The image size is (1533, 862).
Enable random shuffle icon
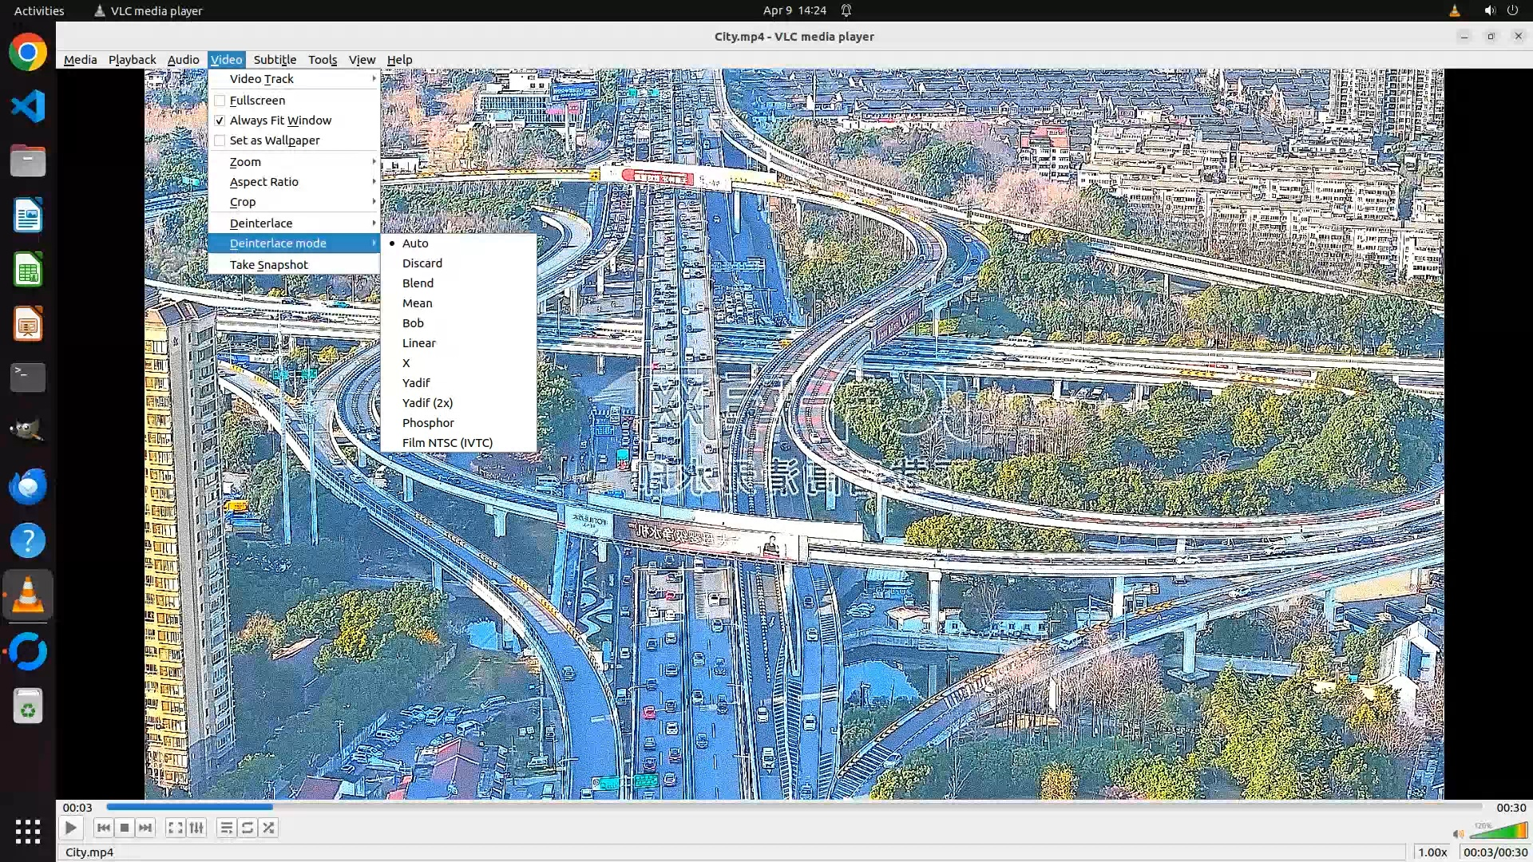269,828
